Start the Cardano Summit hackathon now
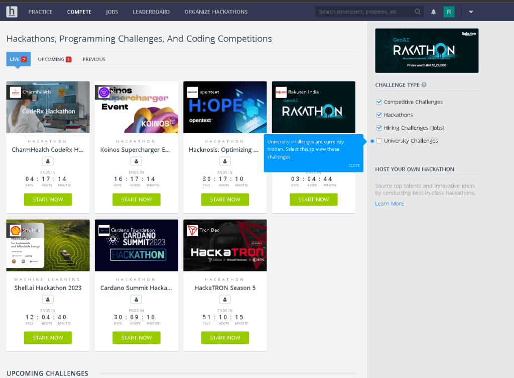Image resolution: width=514 pixels, height=378 pixels. [137, 338]
